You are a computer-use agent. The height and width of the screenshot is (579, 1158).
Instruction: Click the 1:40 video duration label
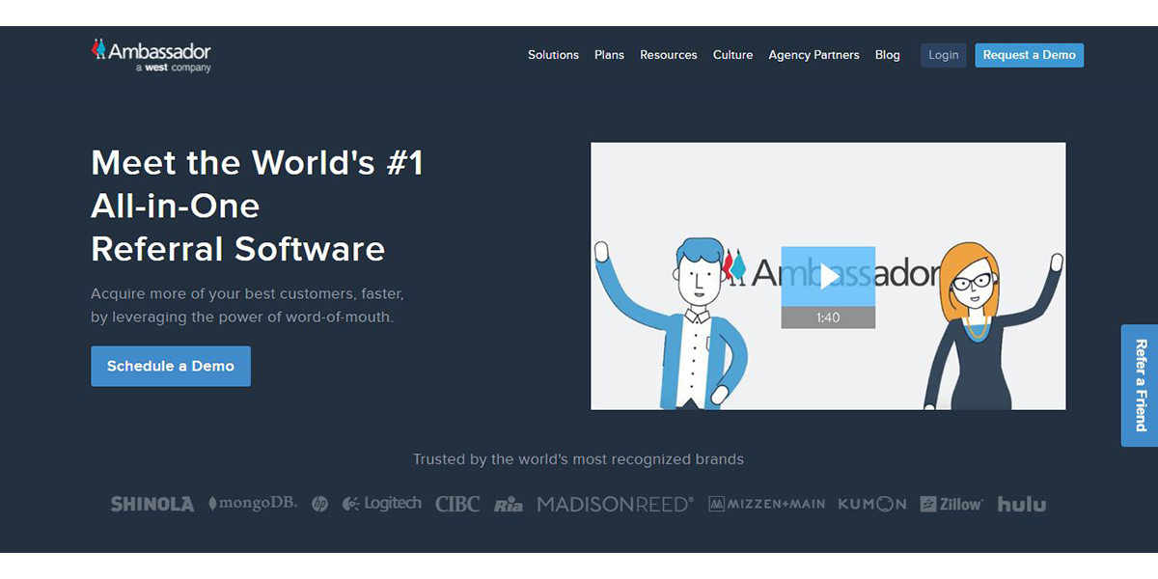point(828,317)
